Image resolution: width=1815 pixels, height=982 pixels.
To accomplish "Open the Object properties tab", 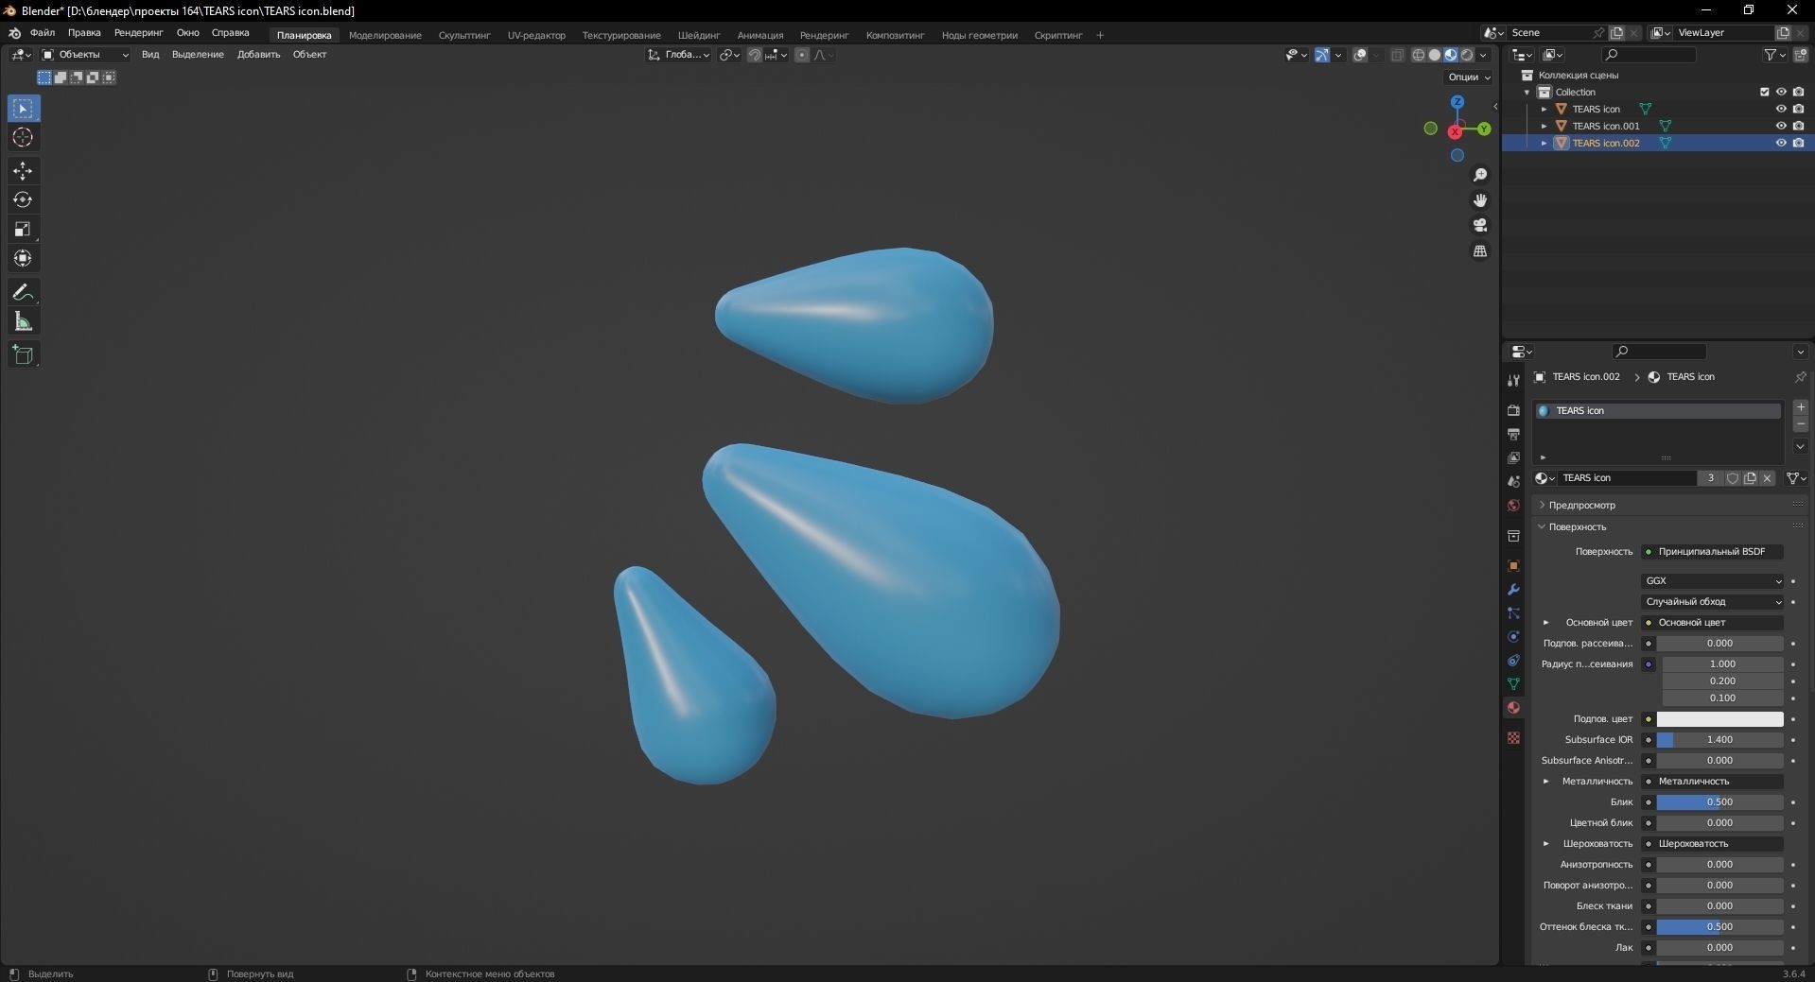I will click(x=1513, y=565).
